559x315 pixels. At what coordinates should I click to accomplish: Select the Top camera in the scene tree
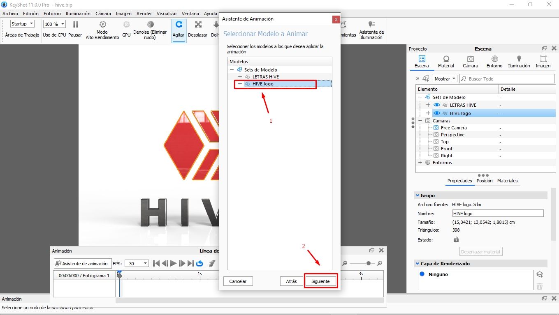pos(445,142)
